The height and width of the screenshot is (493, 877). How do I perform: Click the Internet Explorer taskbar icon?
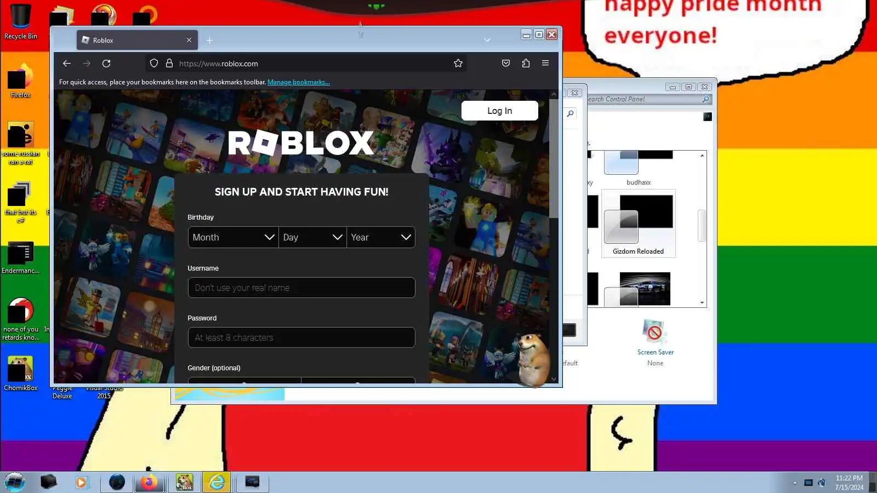[x=217, y=482]
